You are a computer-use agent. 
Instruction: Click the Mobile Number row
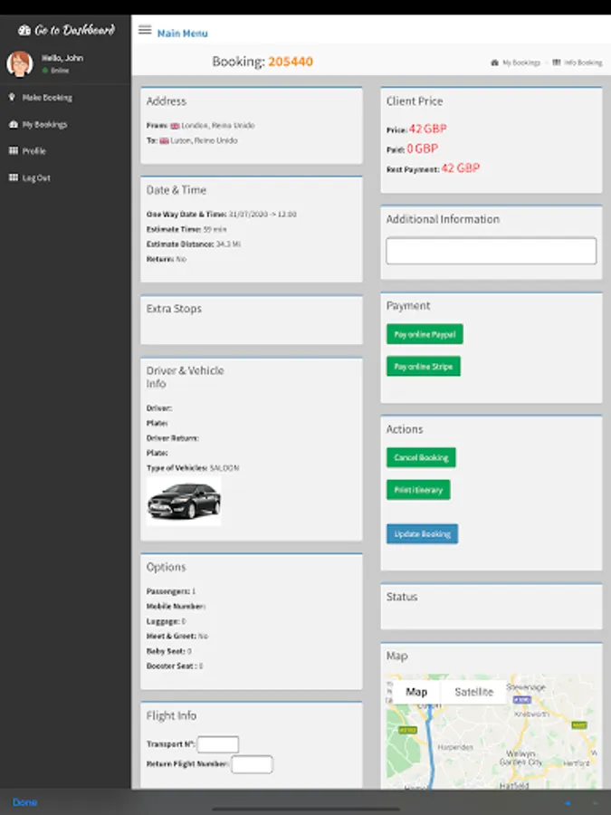point(177,606)
